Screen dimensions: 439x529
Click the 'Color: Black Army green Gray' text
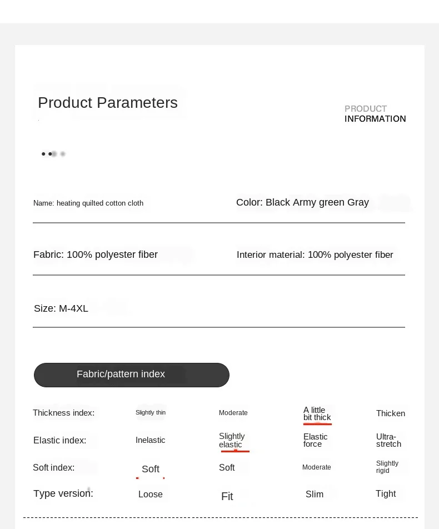tap(302, 202)
